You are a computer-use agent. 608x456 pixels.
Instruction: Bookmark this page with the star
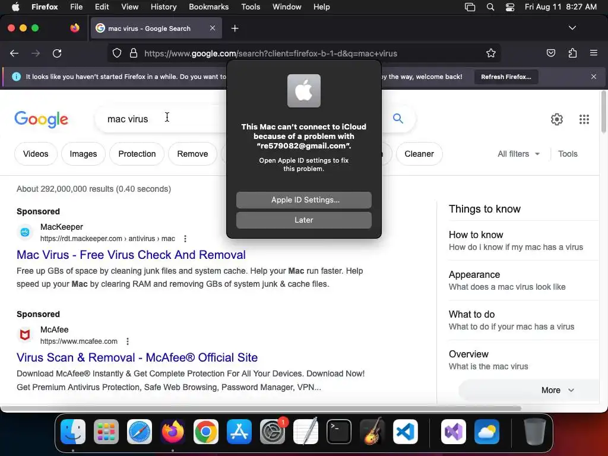(491, 53)
